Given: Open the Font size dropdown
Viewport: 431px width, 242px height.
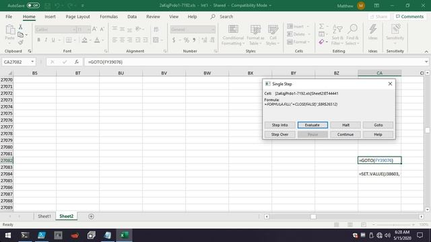Looking at the screenshot, I should 88,30.
